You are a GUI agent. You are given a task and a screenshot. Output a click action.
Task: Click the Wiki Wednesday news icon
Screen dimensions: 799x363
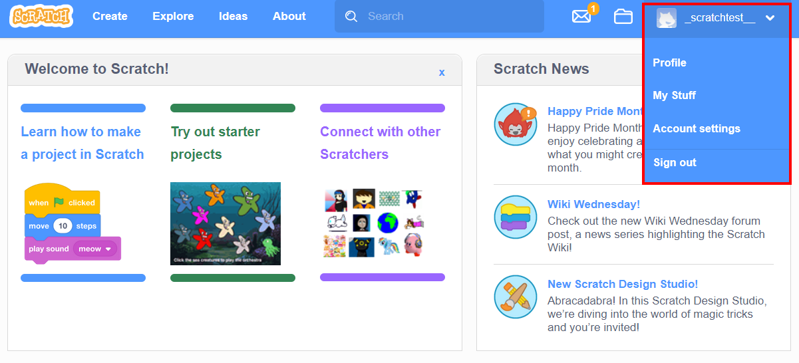pos(515,217)
